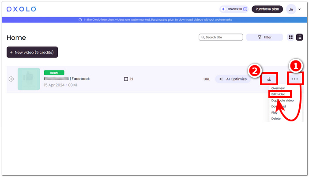Open the Filter options
309x177 pixels.
pos(264,38)
